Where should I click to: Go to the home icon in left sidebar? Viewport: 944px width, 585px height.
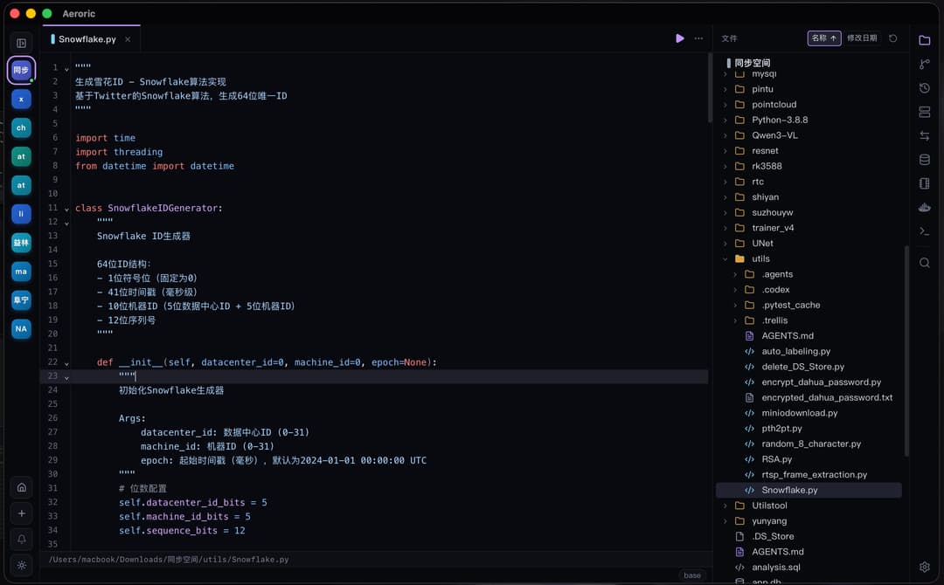[21, 487]
